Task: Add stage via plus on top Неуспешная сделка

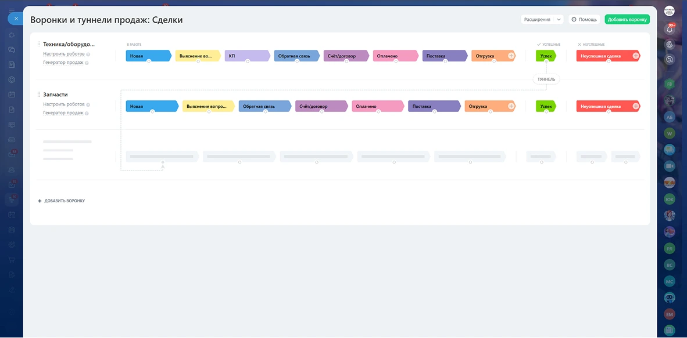Action: point(635,56)
